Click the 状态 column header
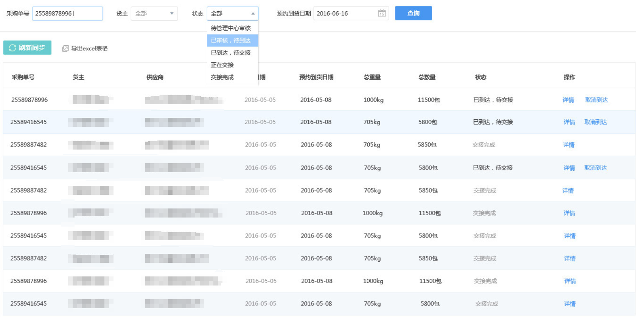 tap(480, 77)
